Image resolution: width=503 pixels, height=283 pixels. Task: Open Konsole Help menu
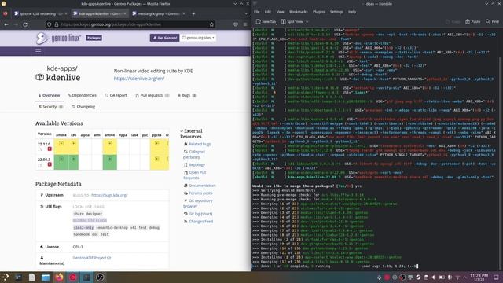pos(352,12)
